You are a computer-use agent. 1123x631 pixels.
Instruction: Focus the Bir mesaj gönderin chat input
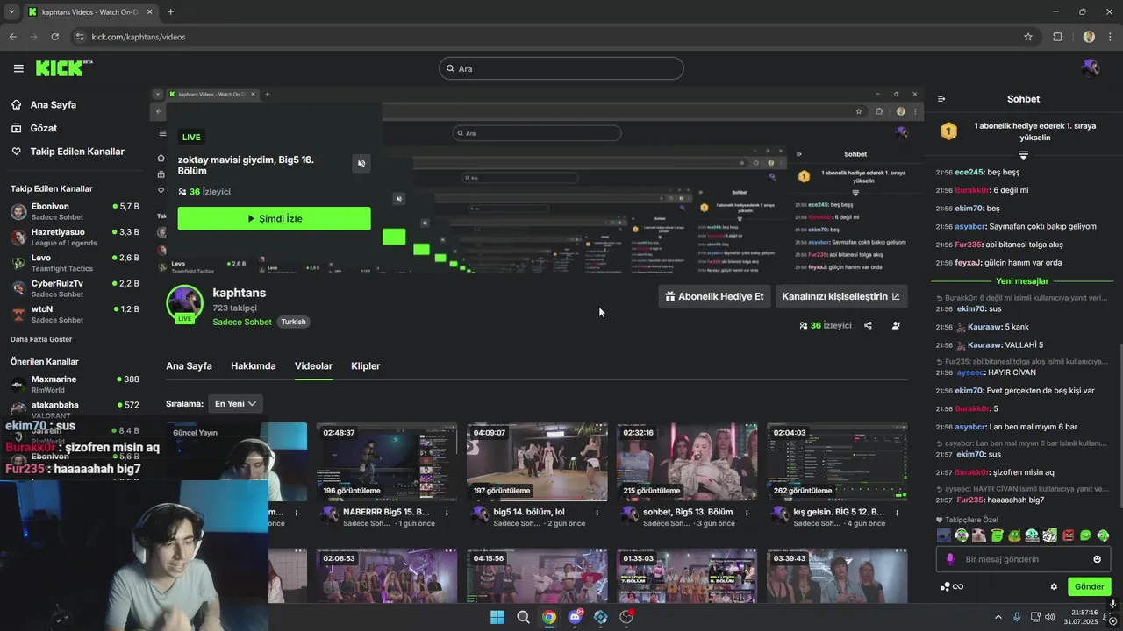(1022, 559)
